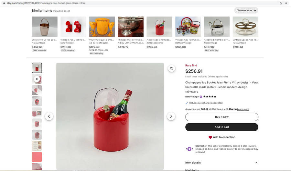
Task: Add item to collection
Action: click(221, 137)
